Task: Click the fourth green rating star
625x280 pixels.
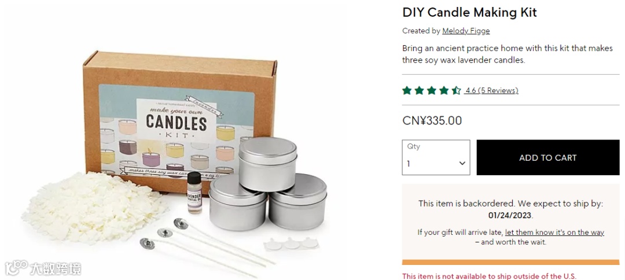Action: coord(444,90)
